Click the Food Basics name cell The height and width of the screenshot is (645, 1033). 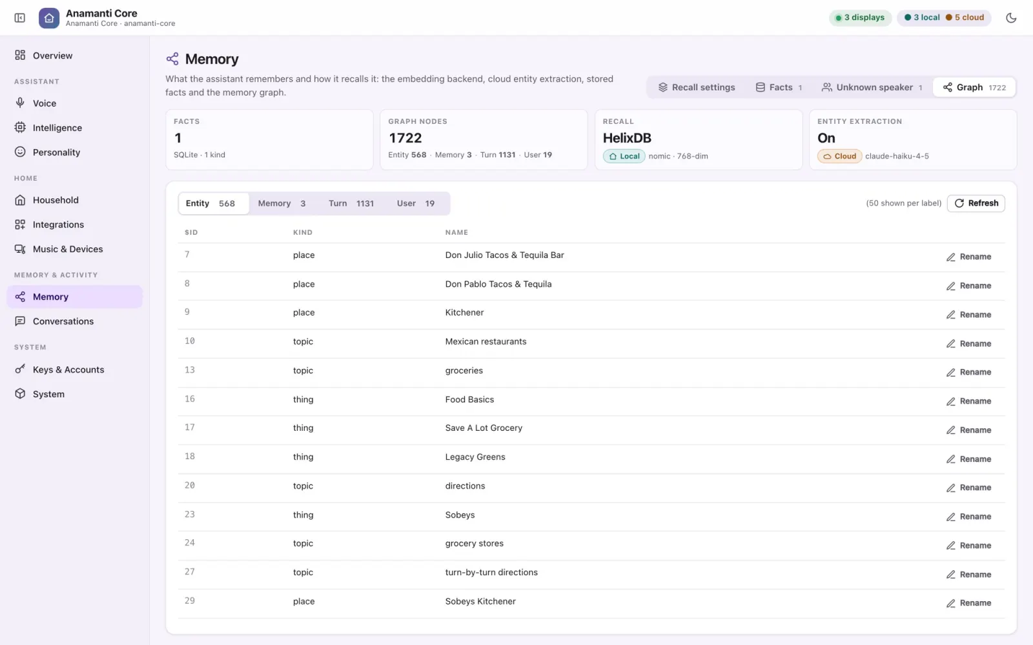point(469,400)
